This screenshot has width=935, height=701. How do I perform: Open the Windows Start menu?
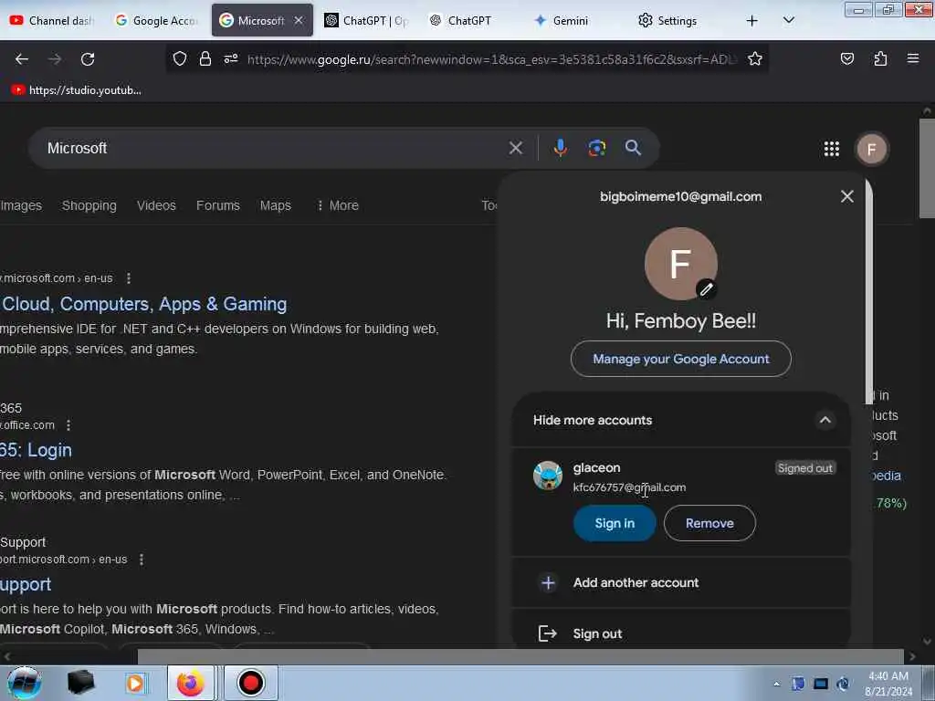coord(24,683)
